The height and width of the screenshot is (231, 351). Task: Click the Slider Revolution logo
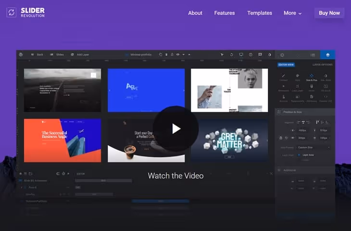tap(25, 13)
